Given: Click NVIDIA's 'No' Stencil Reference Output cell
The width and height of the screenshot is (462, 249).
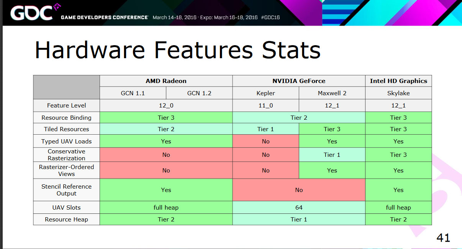Looking at the screenshot, I should pos(299,190).
